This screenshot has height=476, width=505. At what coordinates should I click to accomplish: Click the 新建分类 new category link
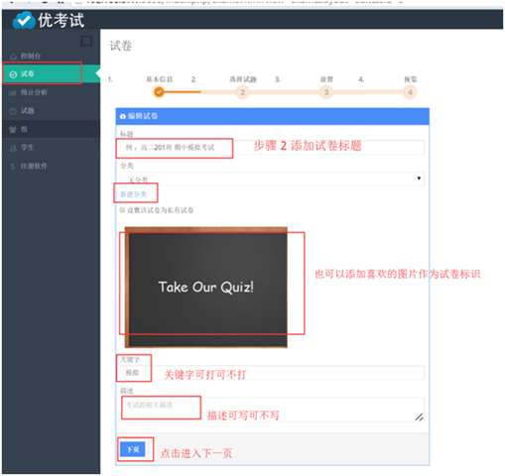tap(133, 194)
